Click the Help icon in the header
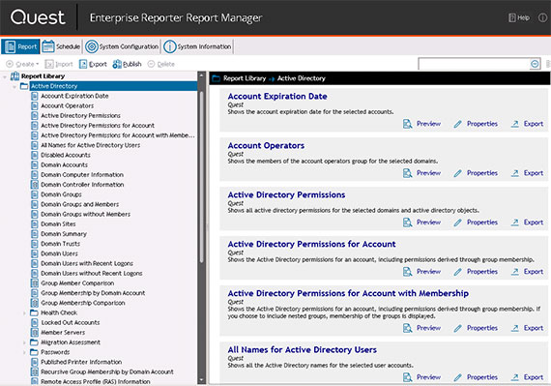 [x=512, y=17]
